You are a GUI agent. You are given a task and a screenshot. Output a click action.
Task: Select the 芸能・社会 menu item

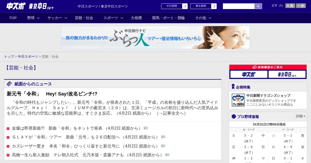(x=84, y=18)
